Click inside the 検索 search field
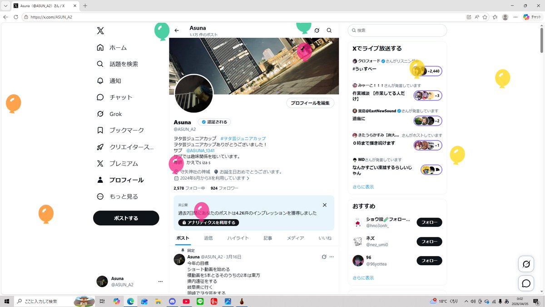545x307 pixels. point(397,30)
